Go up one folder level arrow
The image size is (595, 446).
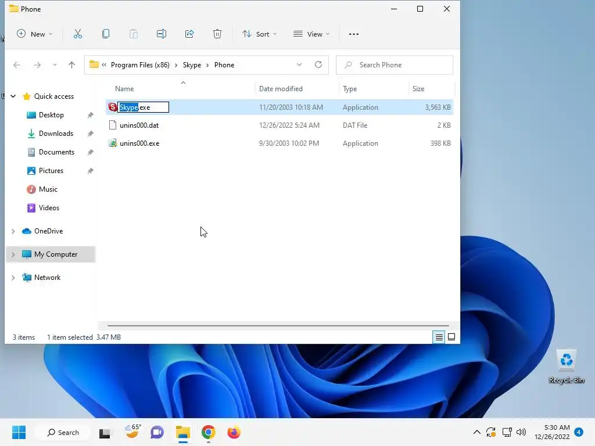(x=71, y=65)
